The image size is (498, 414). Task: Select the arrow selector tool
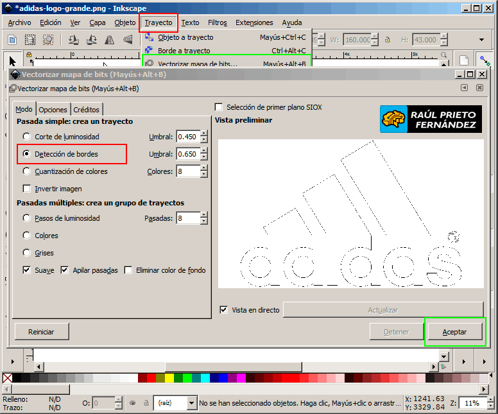(12, 61)
